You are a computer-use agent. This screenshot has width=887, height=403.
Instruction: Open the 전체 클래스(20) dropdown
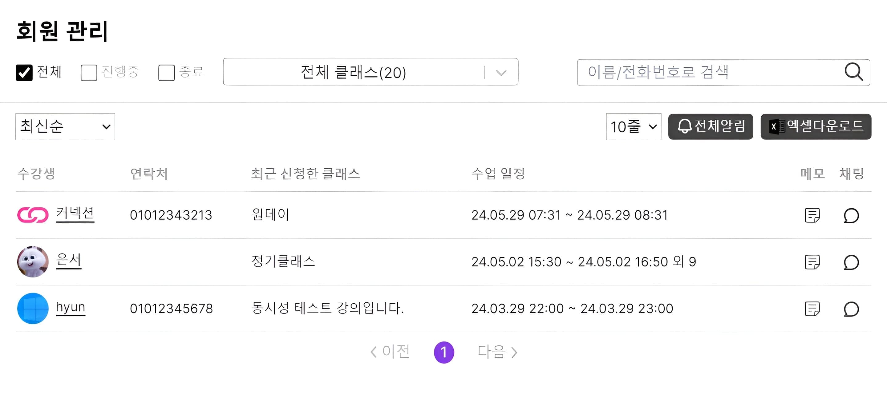(371, 72)
